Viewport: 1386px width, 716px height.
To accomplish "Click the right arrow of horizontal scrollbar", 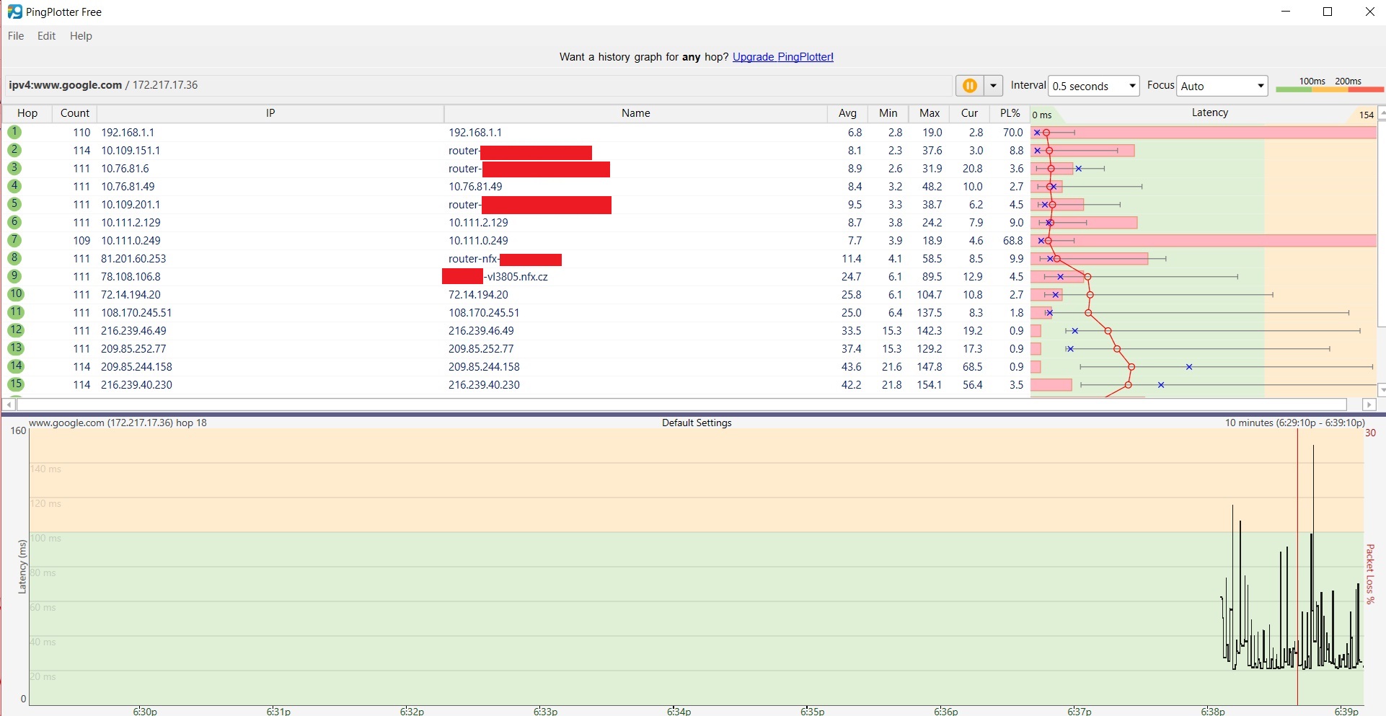I will click(x=1369, y=405).
